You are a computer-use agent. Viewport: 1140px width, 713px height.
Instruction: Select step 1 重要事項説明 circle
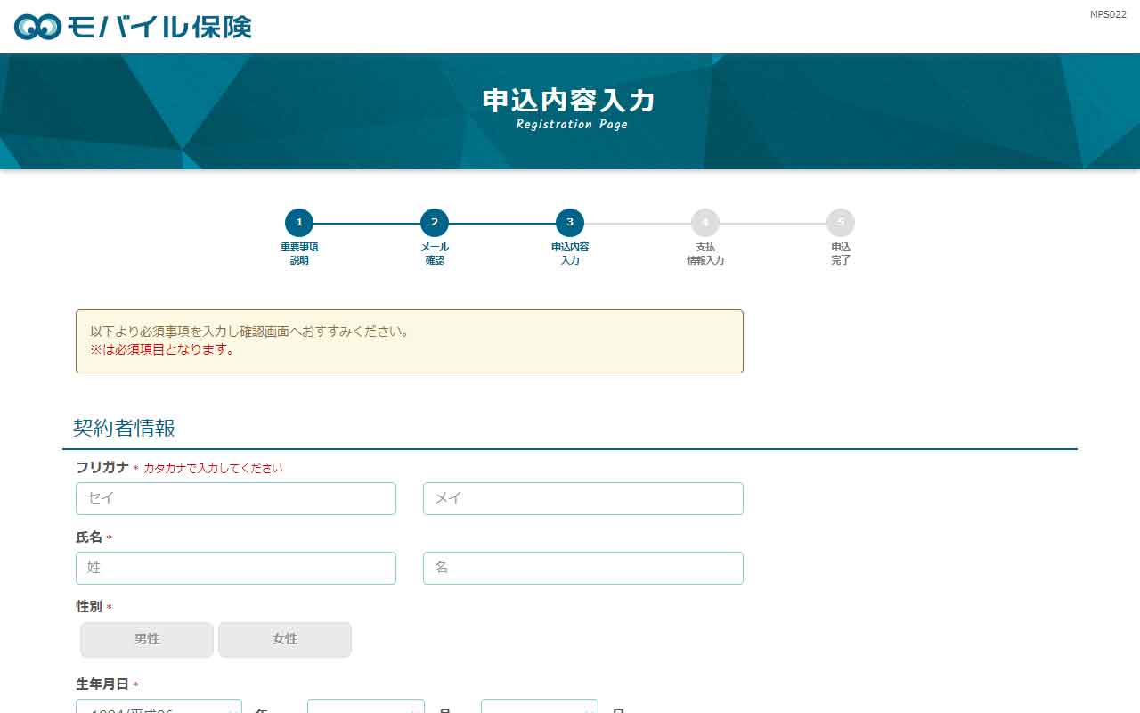coord(299,223)
